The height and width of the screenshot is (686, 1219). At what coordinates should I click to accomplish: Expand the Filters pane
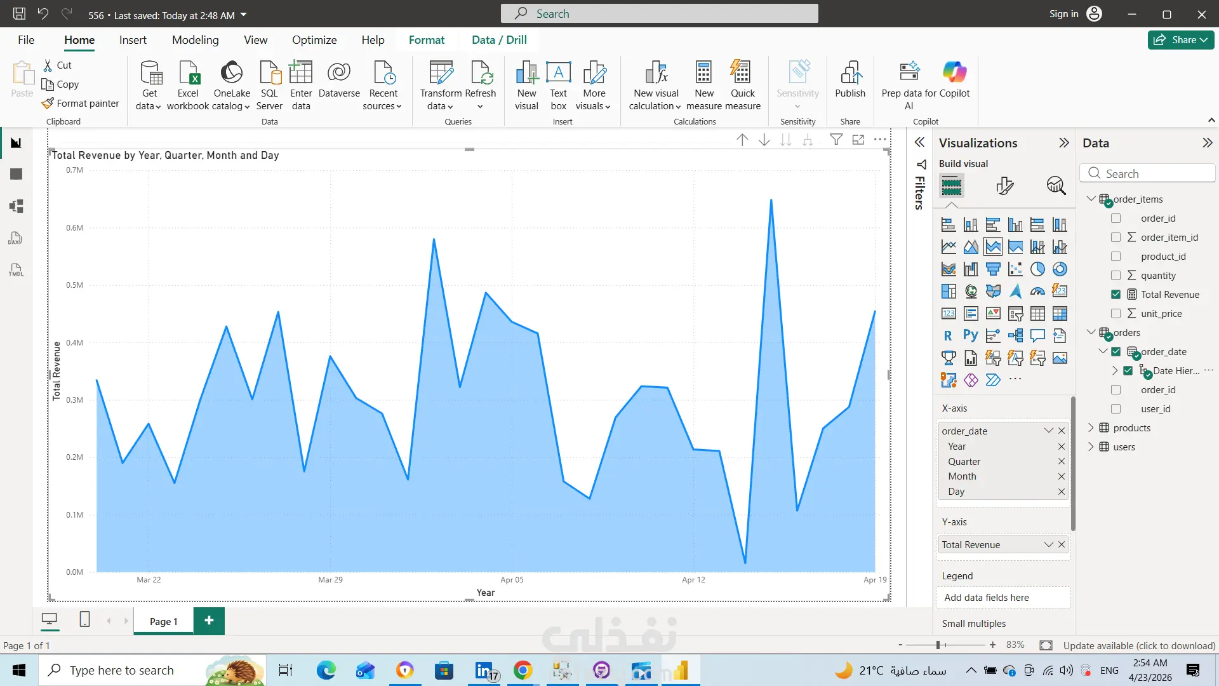pos(919,142)
